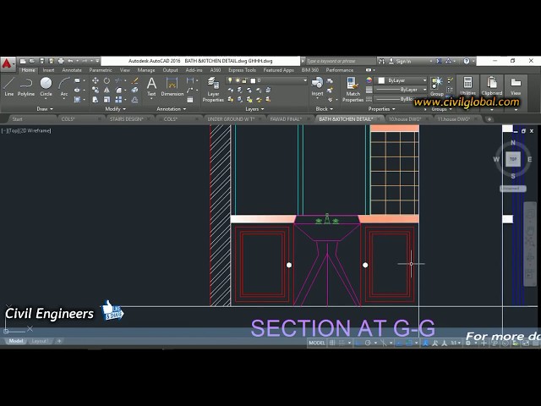Activate the Mirror tool
Image resolution: width=541 pixels, height=406 pixels.
click(107, 91)
